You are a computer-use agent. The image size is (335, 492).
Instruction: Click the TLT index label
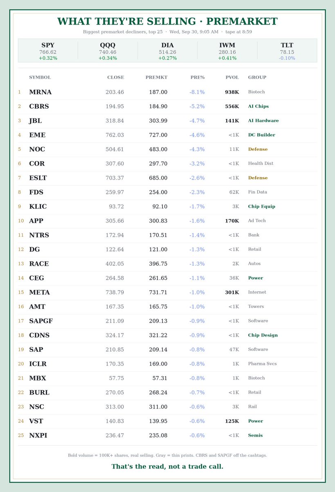pos(287,45)
